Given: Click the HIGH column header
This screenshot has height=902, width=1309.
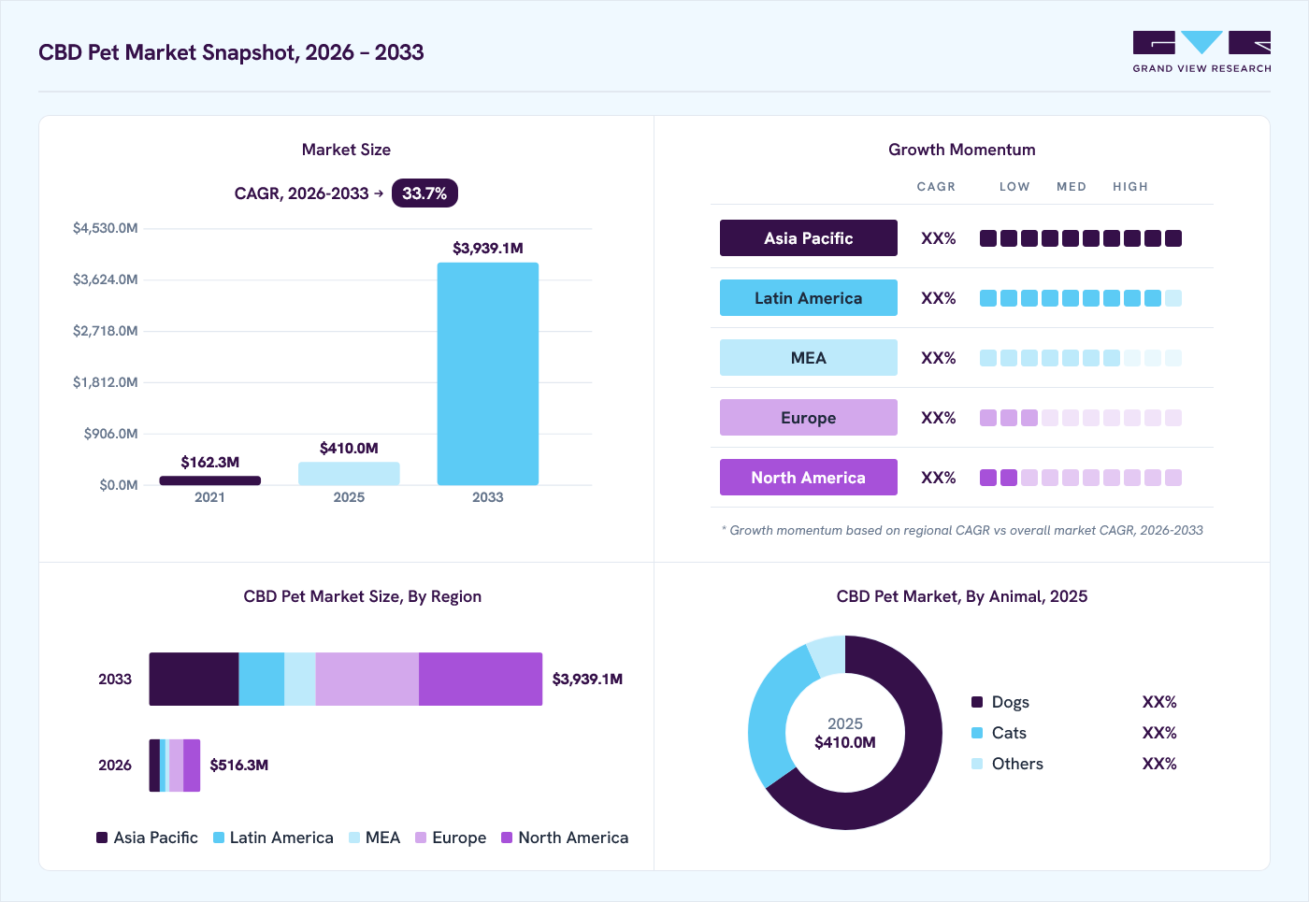Looking at the screenshot, I should click(1130, 187).
